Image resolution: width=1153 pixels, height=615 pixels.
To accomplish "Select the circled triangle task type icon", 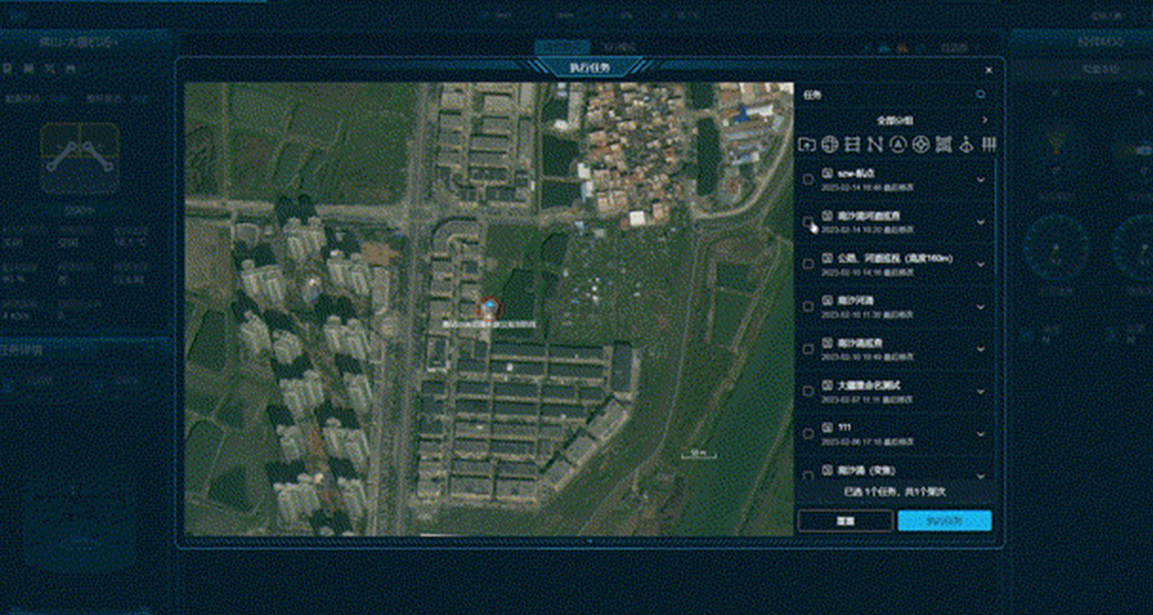I will [897, 144].
